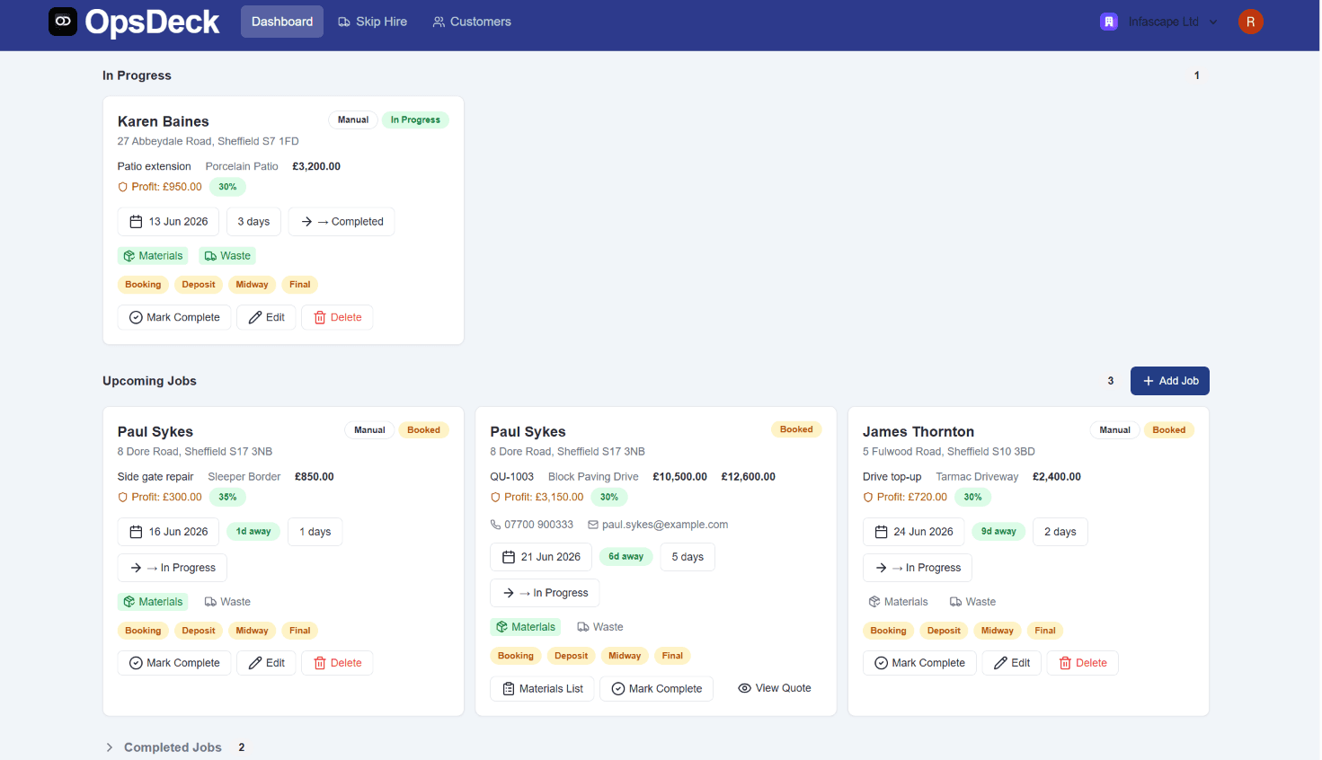The height and width of the screenshot is (760, 1322).
Task: Edit the James Thornton job
Action: [x=1012, y=663]
